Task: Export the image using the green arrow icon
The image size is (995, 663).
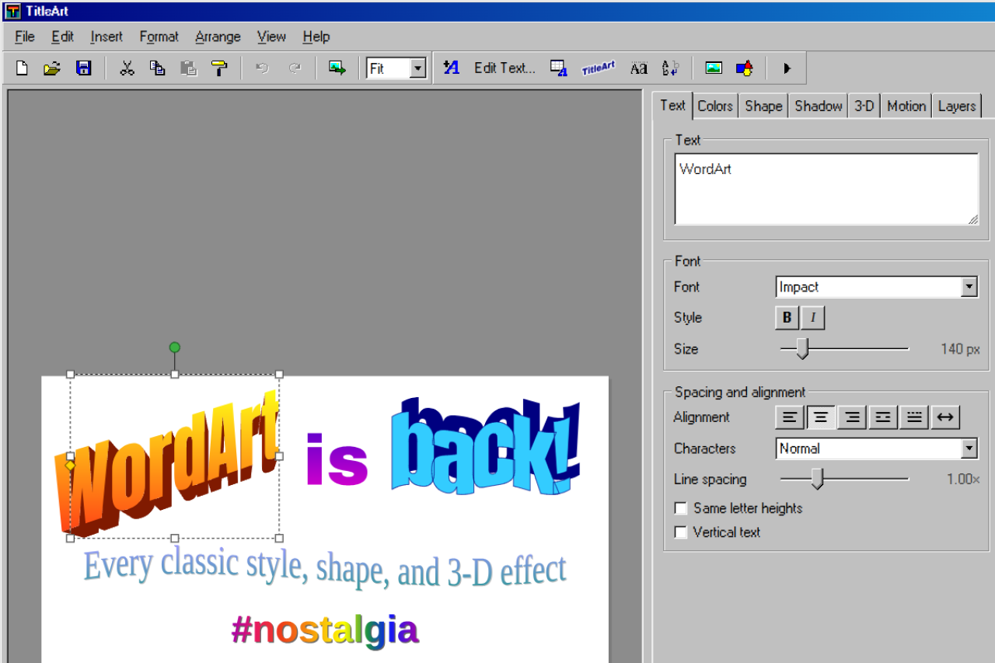Action: click(x=337, y=68)
